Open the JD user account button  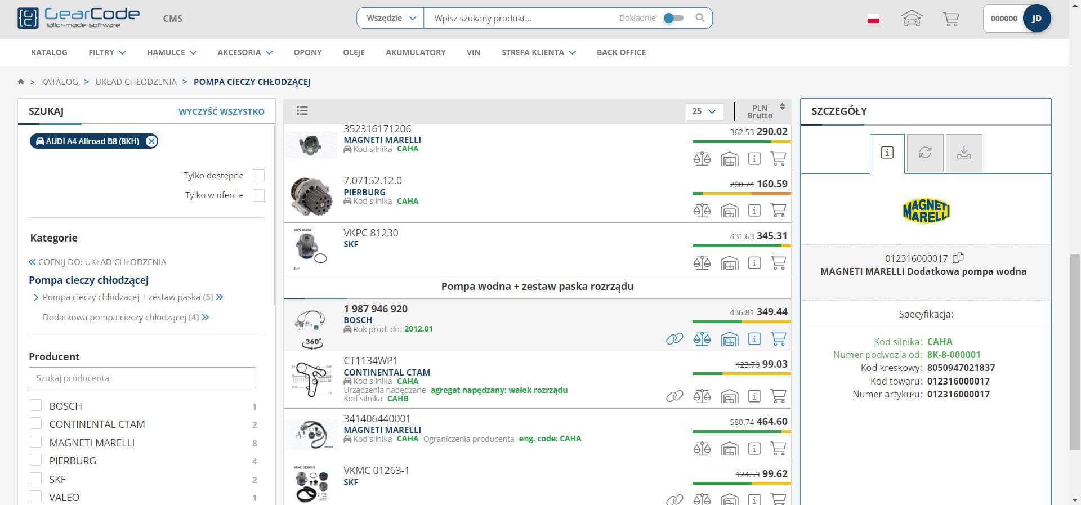click(1036, 19)
